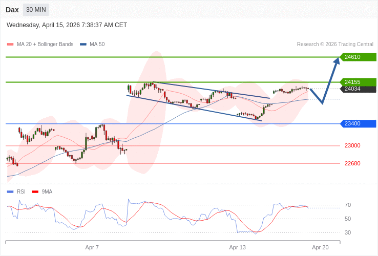Screen dimensions: 378x256
Task: Click the 23000 support level label
Action: tap(352, 145)
